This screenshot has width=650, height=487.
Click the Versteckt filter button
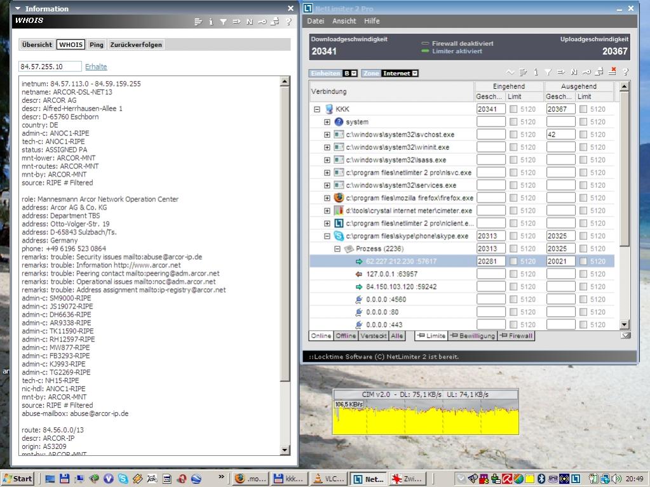point(374,335)
